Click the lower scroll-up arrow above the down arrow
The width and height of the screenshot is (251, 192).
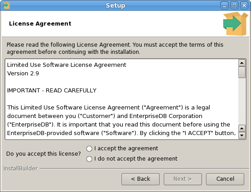[x=242, y=128]
